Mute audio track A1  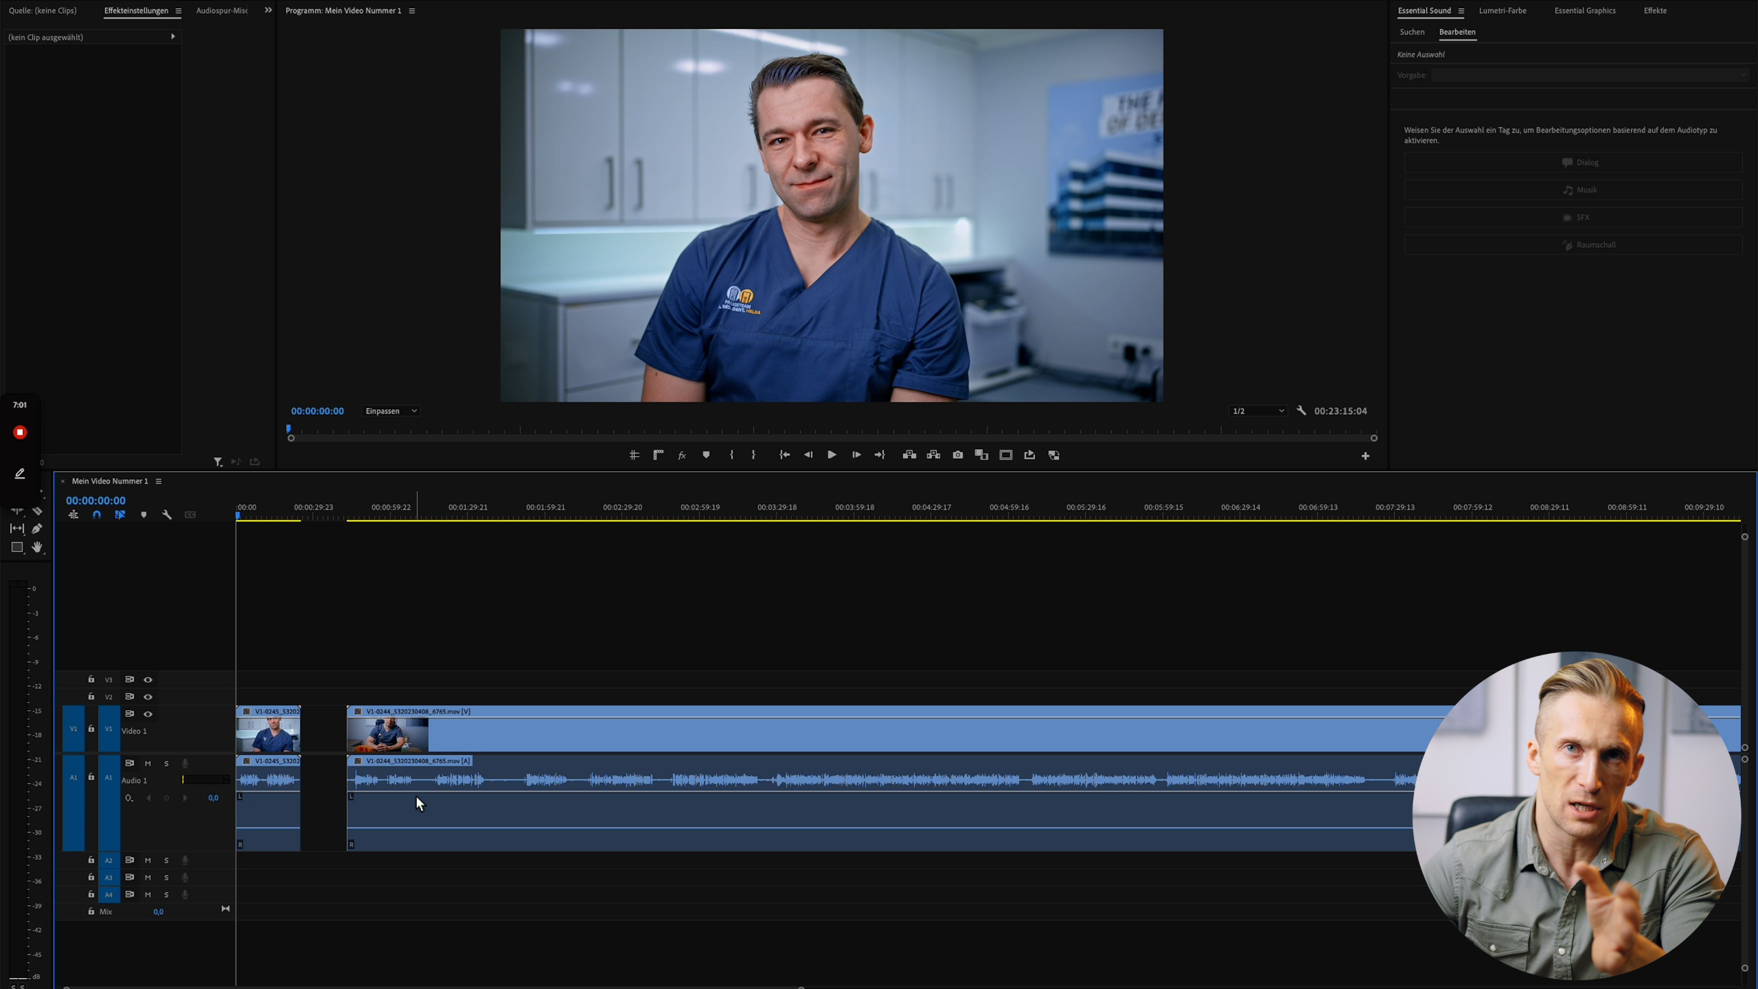pos(148,763)
